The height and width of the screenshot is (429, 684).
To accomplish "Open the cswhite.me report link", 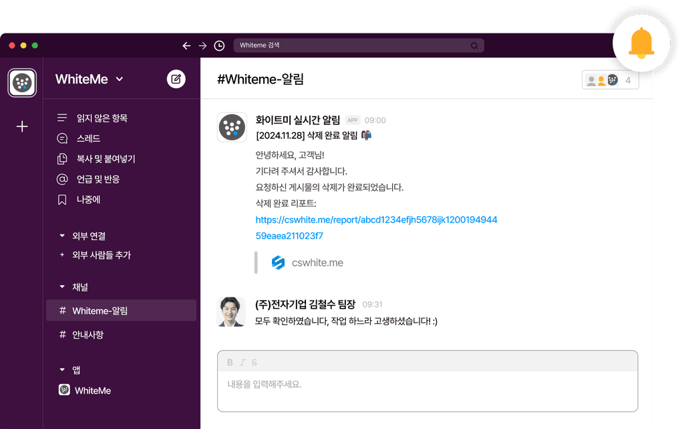I will click(376, 228).
